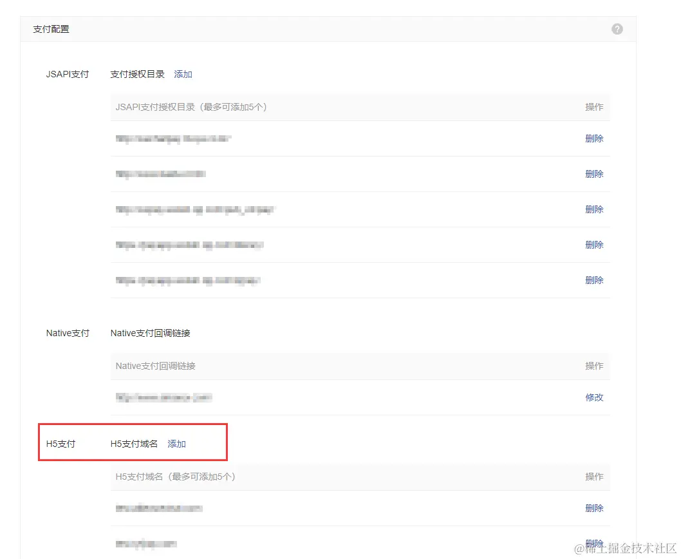
Task: Click the header text JSAPI支付授权目录（最多可添加5个）
Action: 191,107
